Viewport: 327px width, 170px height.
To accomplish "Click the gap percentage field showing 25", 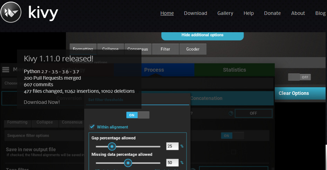I will tap(172, 146).
